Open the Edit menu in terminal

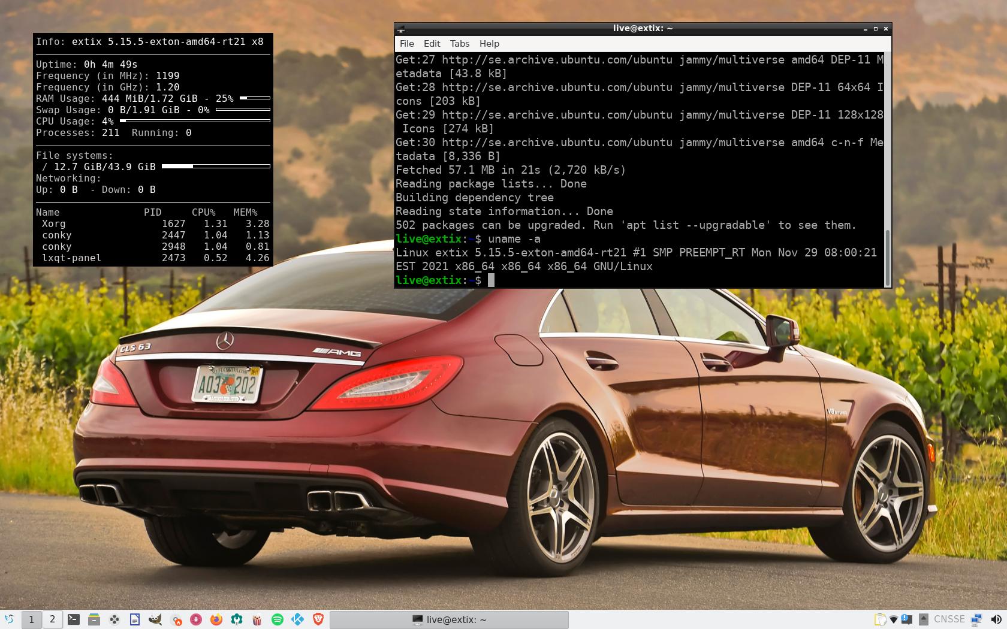point(432,44)
